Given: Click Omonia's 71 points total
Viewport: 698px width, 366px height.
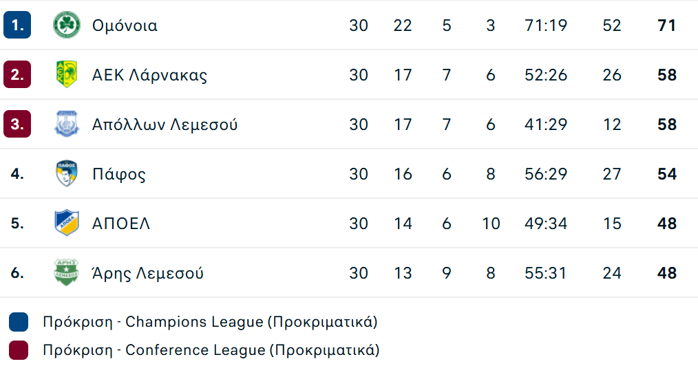Looking at the screenshot, I should [x=667, y=25].
